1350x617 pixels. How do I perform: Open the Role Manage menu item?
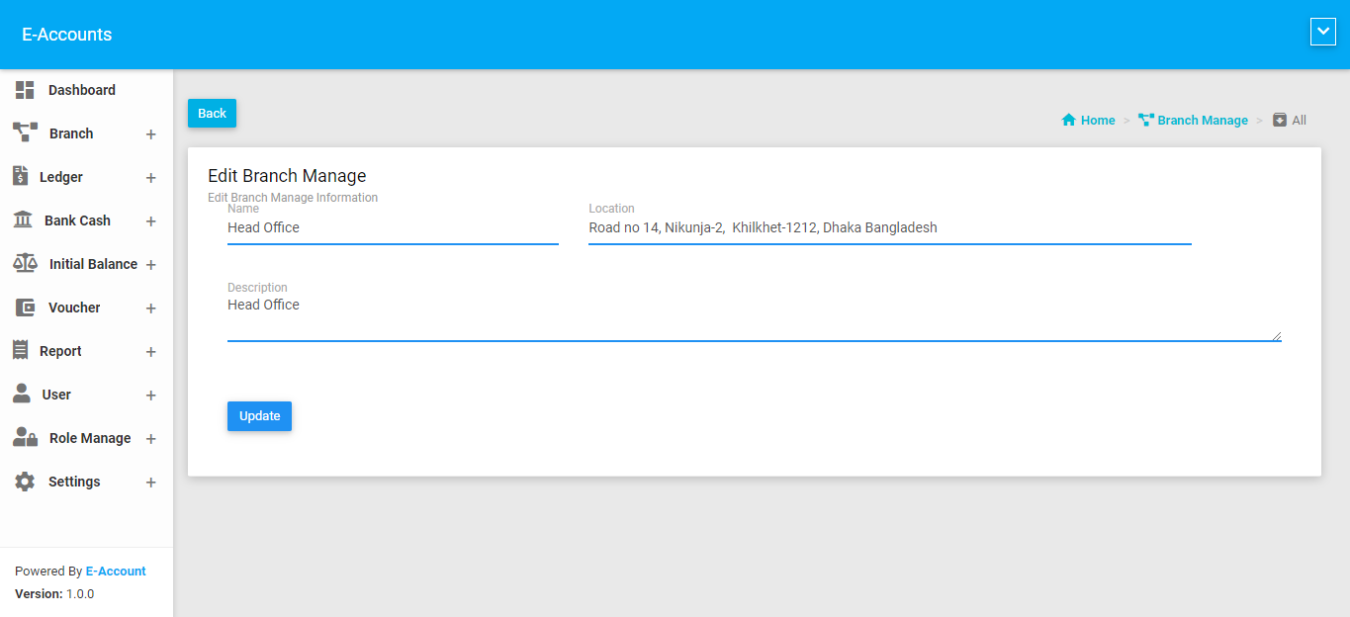(89, 438)
